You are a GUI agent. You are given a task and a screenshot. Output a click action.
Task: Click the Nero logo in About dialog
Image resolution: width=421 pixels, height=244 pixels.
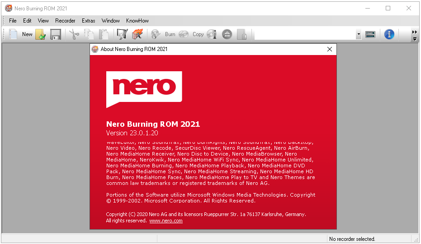point(144,89)
